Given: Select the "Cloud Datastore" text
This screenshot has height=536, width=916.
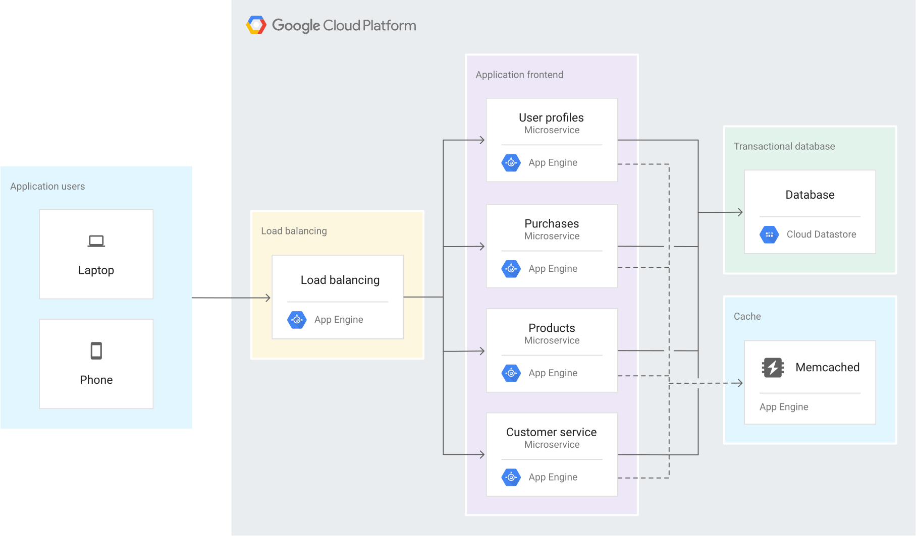Looking at the screenshot, I should 821,234.
